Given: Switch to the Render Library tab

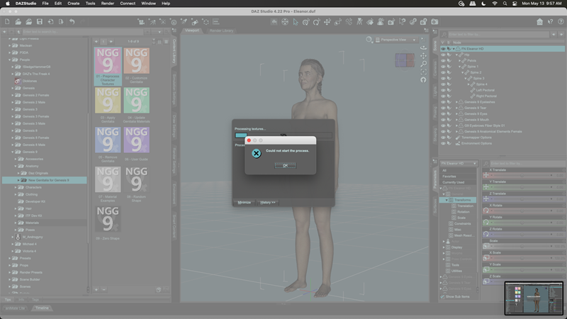Looking at the screenshot, I should (222, 30).
